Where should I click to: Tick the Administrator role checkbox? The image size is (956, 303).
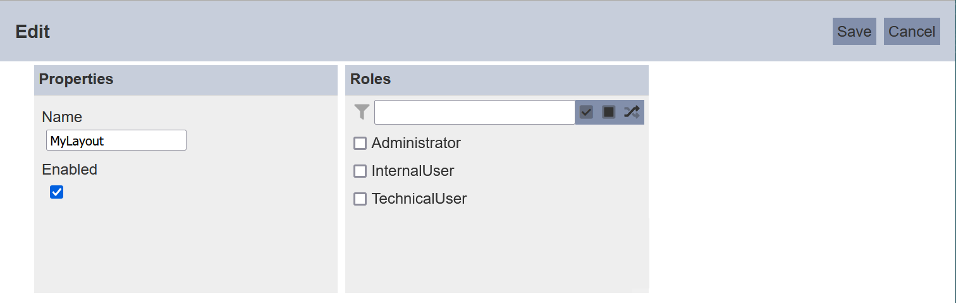pyautogui.click(x=360, y=144)
